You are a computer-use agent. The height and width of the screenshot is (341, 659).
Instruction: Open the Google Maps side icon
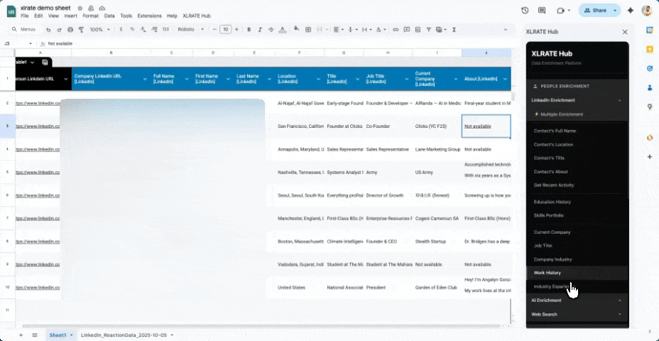[x=650, y=107]
